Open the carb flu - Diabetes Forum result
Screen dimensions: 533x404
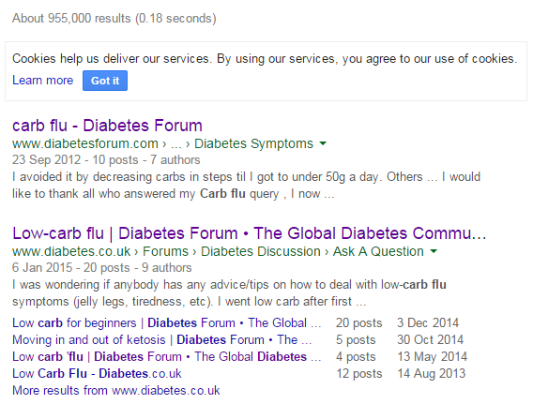pos(107,126)
